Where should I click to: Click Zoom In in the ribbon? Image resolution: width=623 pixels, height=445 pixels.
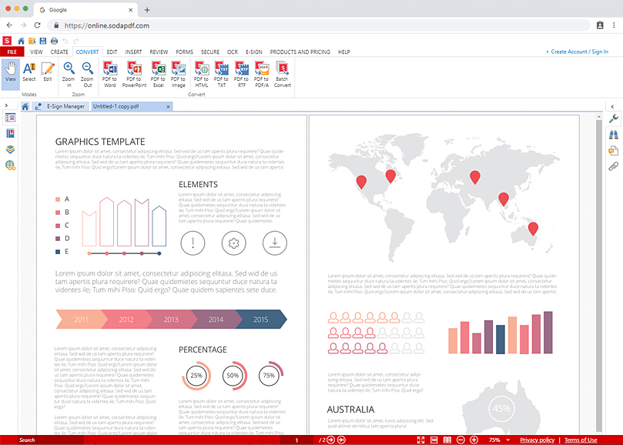69,75
